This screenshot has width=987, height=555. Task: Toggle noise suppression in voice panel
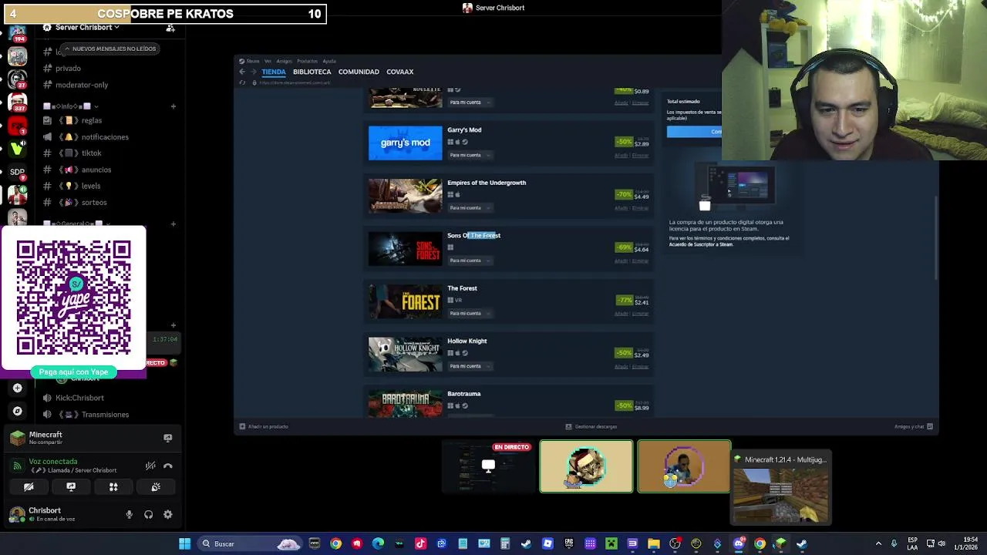coord(150,466)
